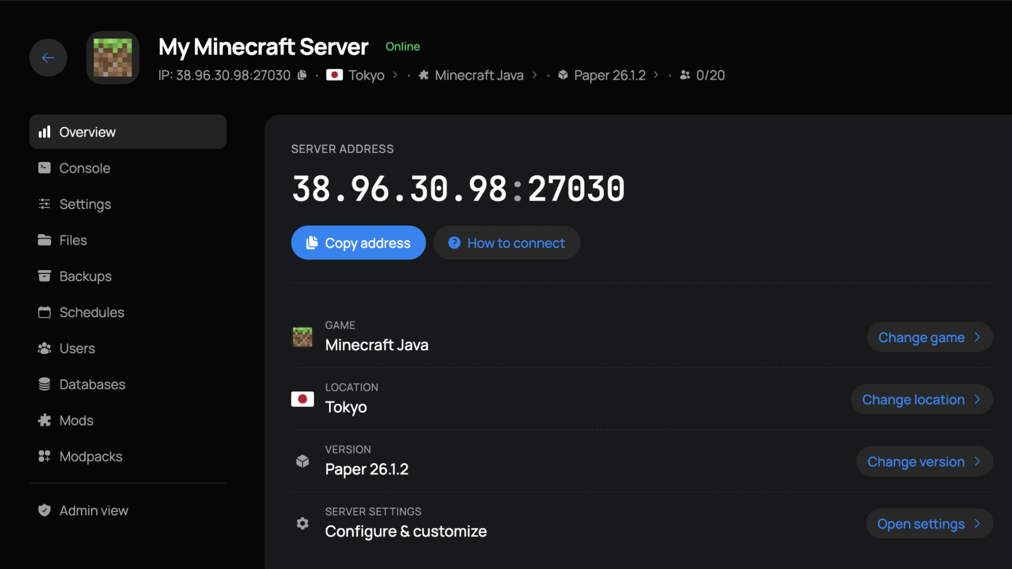The image size is (1012, 569).
Task: Expand the Tokyo location chevron in header
Action: tap(395, 75)
